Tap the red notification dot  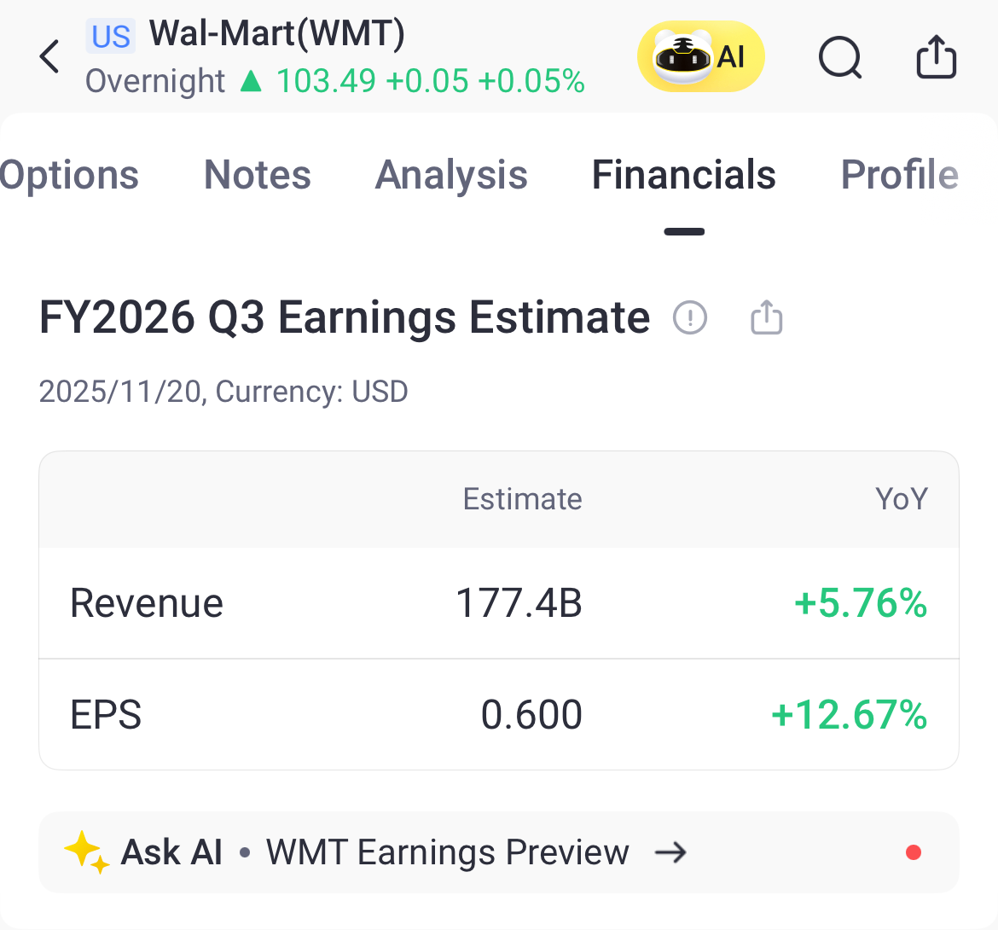[913, 852]
